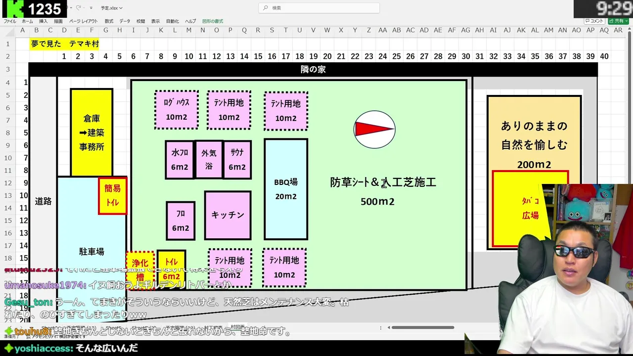
Task: Open the 図形の書式 contextual tab
Action: [x=213, y=21]
